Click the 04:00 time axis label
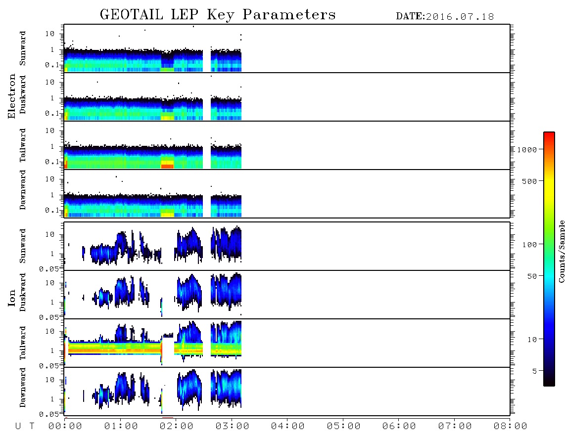The width and height of the screenshot is (565, 435). pyautogui.click(x=288, y=427)
